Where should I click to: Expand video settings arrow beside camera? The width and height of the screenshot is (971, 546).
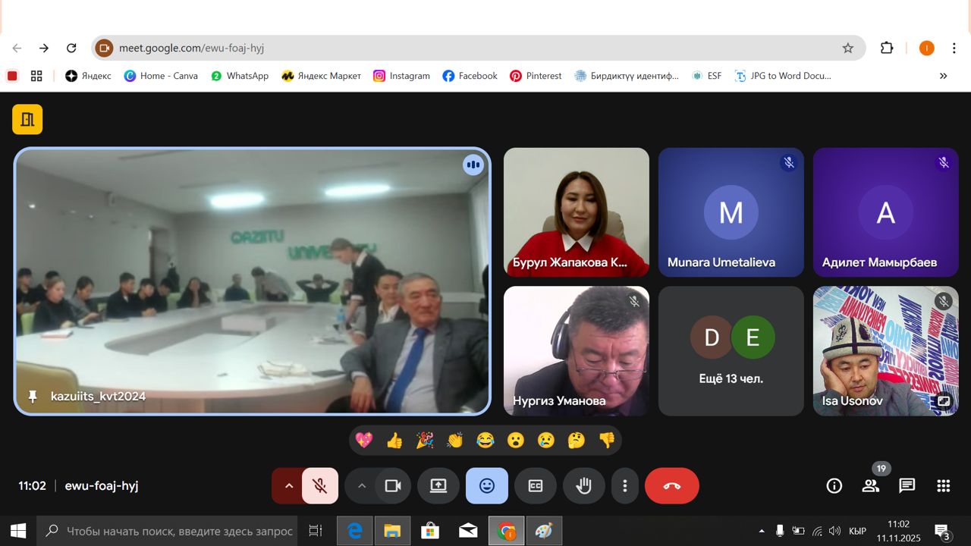click(362, 486)
